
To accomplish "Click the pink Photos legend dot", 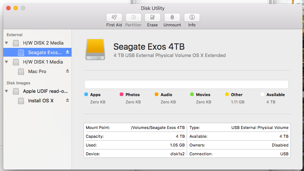I will 122,95.
